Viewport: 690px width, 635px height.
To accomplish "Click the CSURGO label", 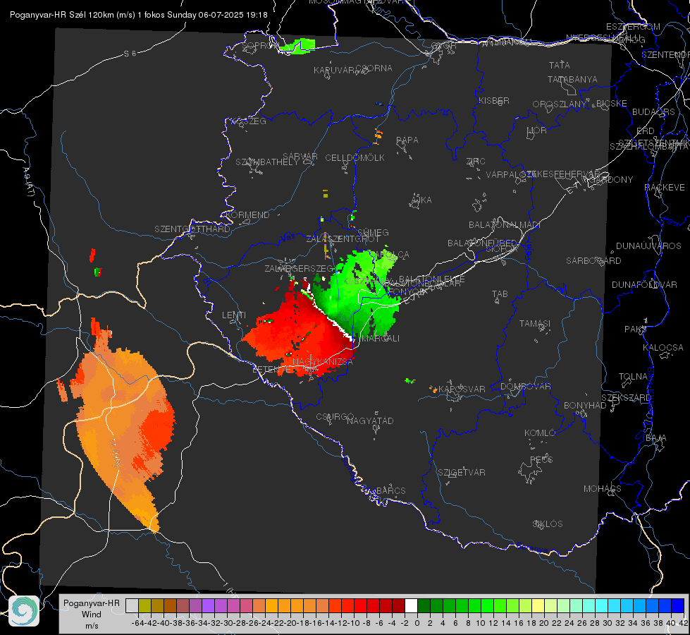I will point(335,417).
